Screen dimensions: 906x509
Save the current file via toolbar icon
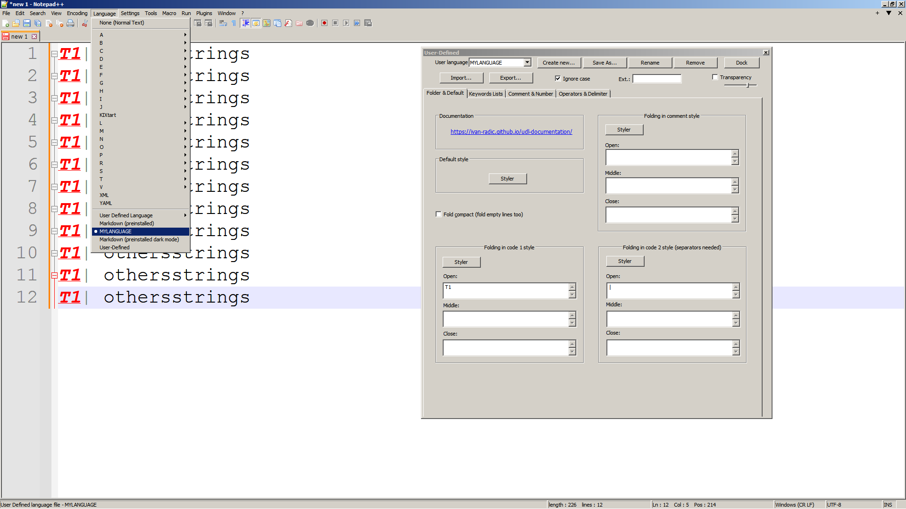(x=27, y=23)
